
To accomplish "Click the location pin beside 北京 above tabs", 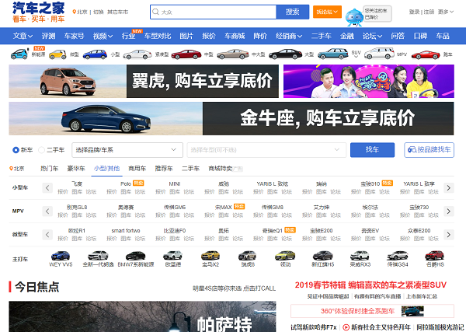I will 12,169.
